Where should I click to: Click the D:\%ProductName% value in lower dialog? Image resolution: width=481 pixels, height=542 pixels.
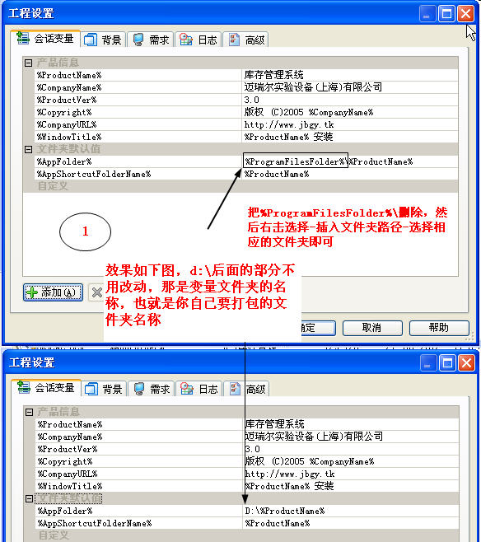(x=285, y=511)
